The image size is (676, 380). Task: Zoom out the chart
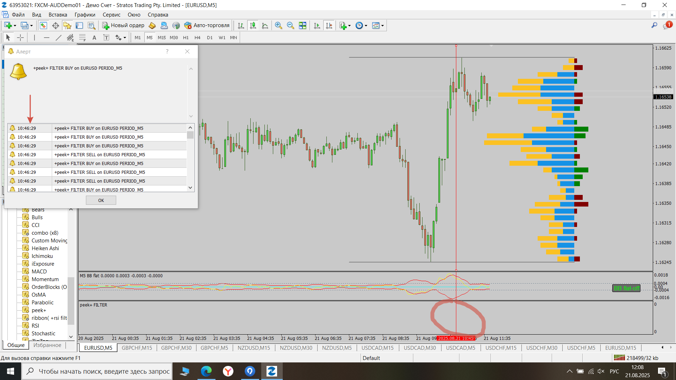pos(290,25)
